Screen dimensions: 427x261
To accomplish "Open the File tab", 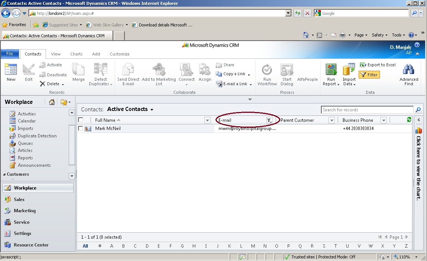I will pyautogui.click(x=10, y=54).
